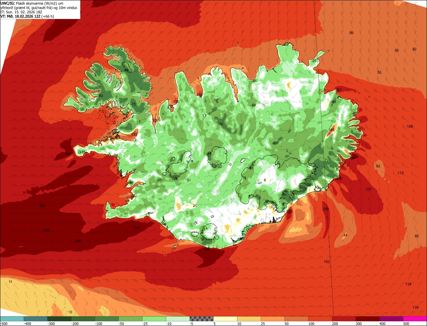Click the 'VT: Mið. 18.02.2026 12Z (+66 h)' line

pyautogui.click(x=27, y=16)
